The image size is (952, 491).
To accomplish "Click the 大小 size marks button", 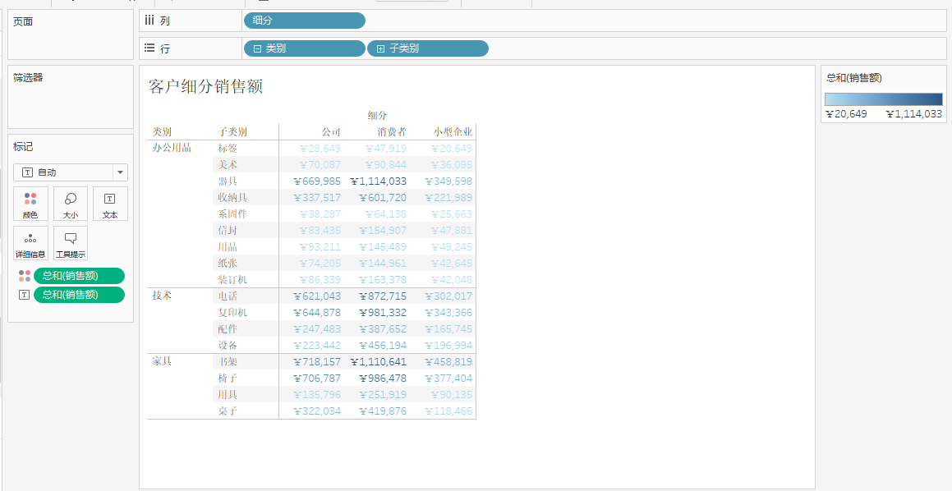I will tap(71, 204).
